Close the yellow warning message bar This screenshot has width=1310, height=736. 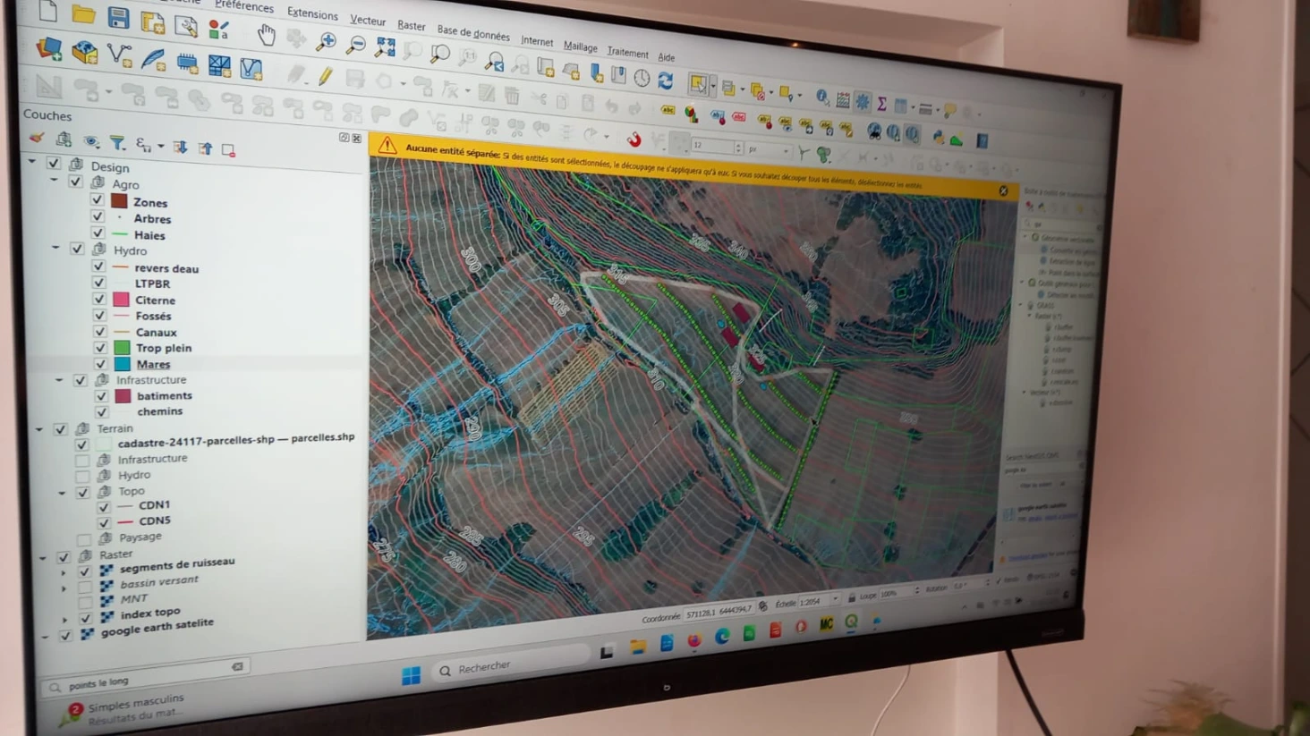pos(1003,190)
